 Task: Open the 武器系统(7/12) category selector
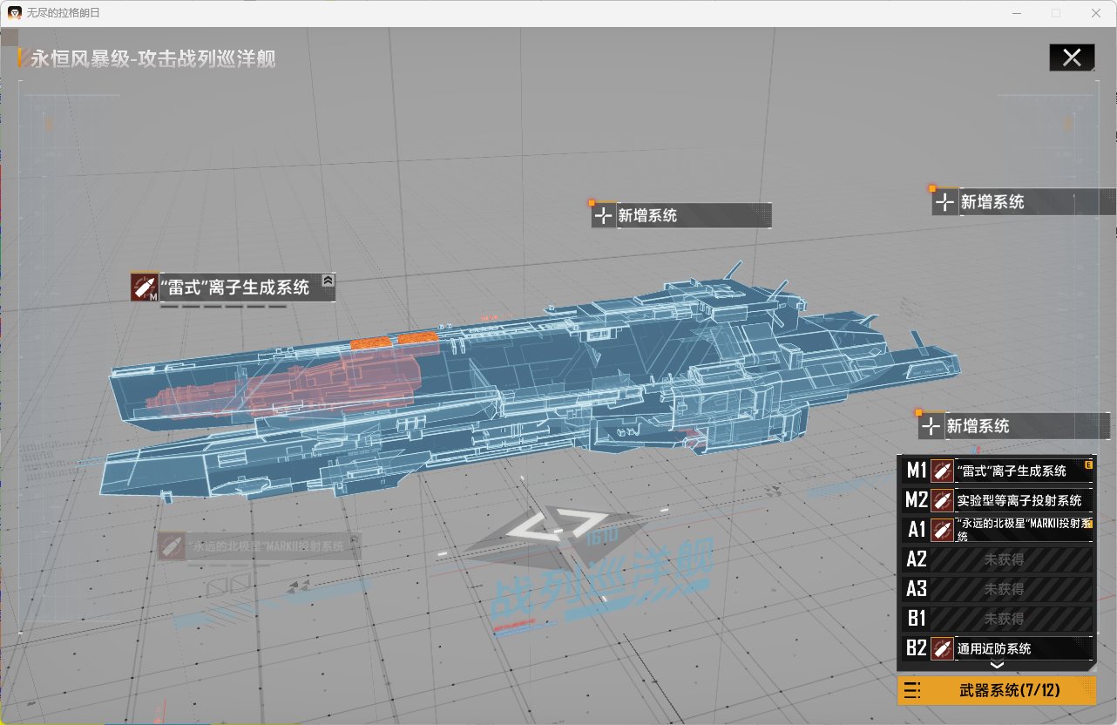pyautogui.click(x=1008, y=690)
